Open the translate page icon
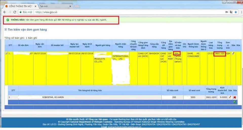 tap(231, 12)
